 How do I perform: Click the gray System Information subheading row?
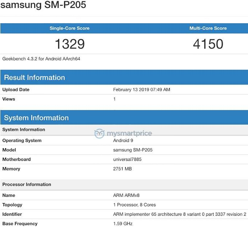[124, 130]
